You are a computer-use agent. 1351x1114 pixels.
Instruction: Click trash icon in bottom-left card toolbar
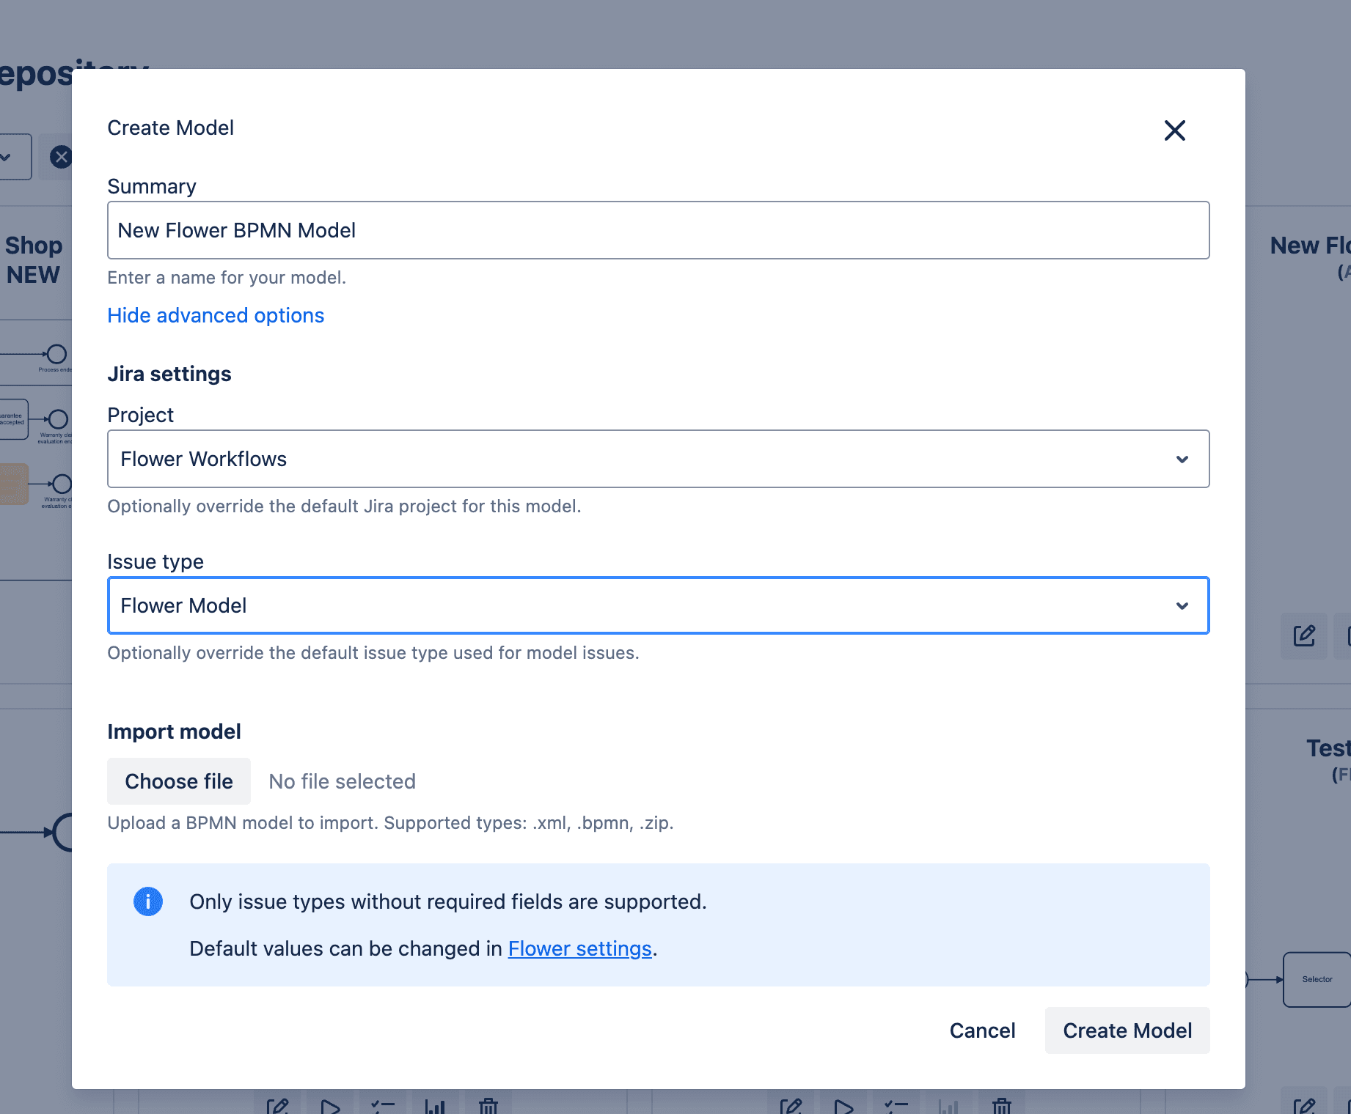pos(488,1105)
